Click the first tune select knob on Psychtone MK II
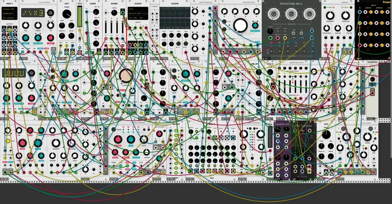 (x=274, y=14)
